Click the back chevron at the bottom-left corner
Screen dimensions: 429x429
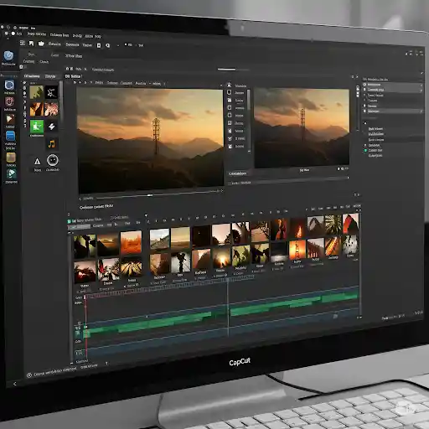15,384
